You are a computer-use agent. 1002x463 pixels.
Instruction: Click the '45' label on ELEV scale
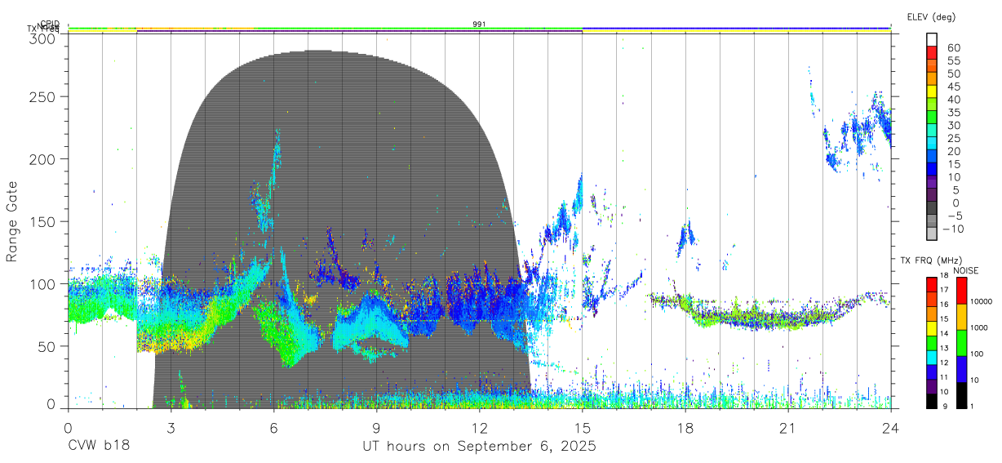(x=953, y=87)
